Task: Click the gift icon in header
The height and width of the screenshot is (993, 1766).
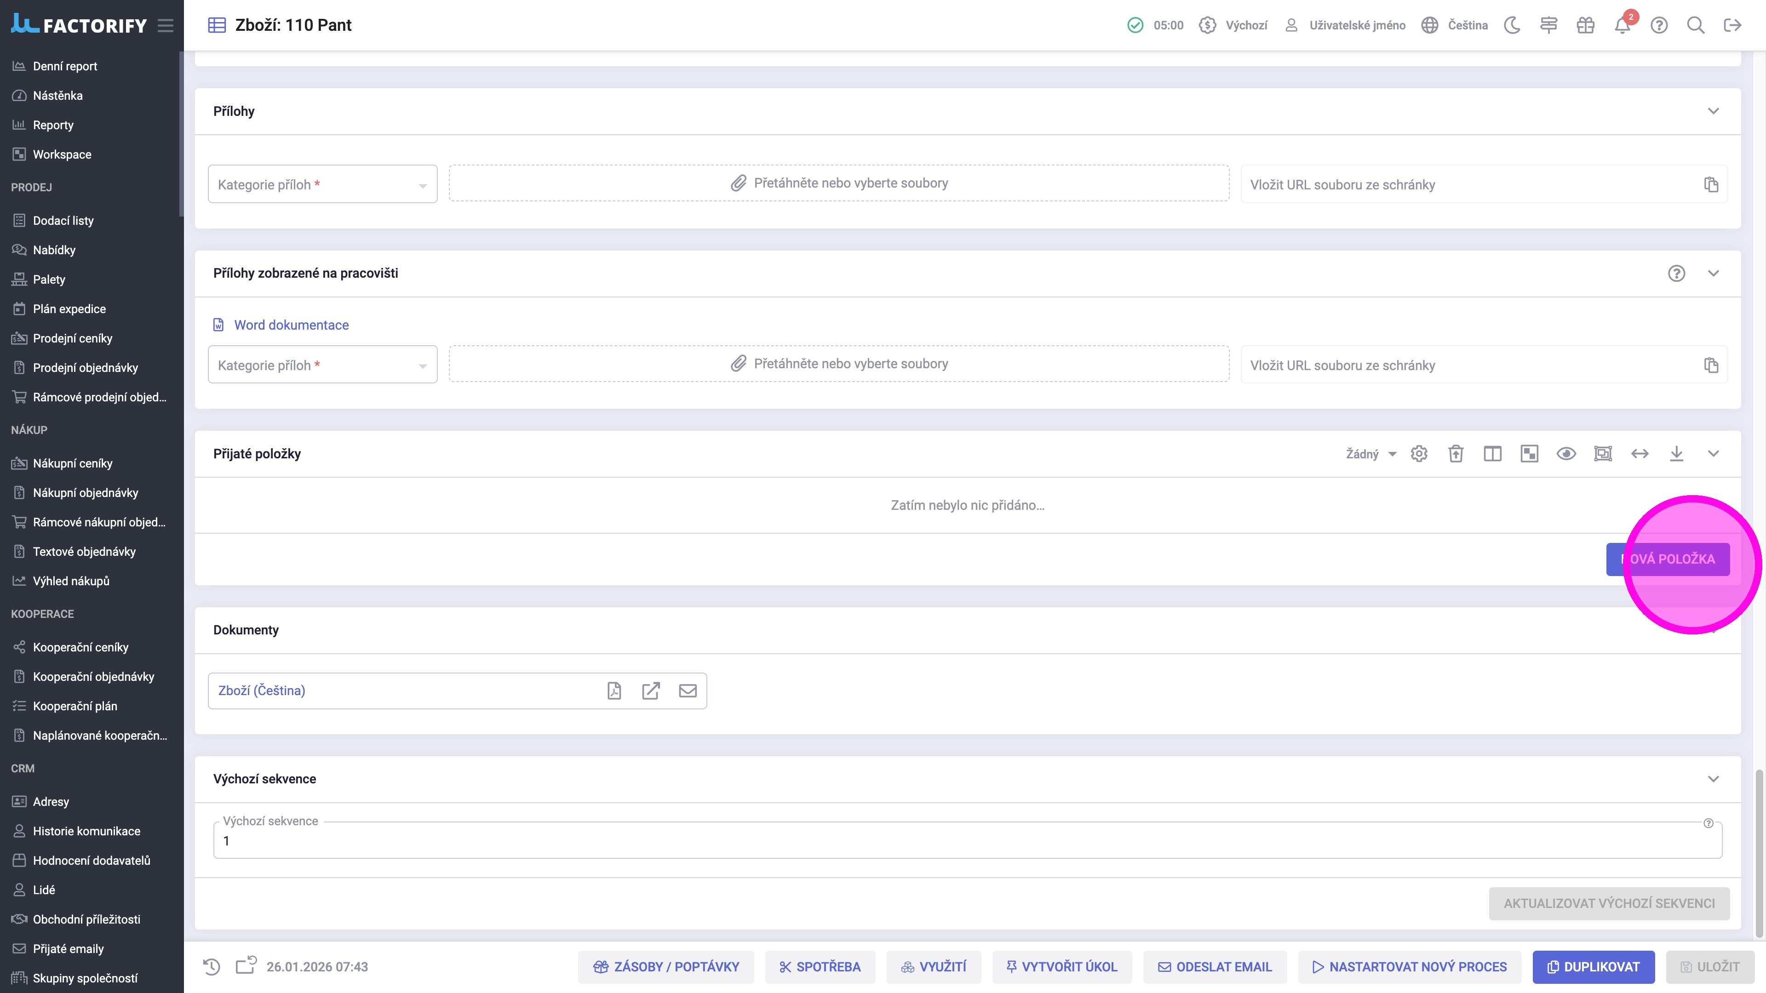Action: (1585, 25)
